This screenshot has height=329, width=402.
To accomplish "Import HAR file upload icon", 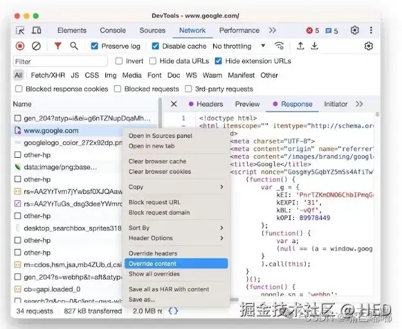I will click(301, 46).
